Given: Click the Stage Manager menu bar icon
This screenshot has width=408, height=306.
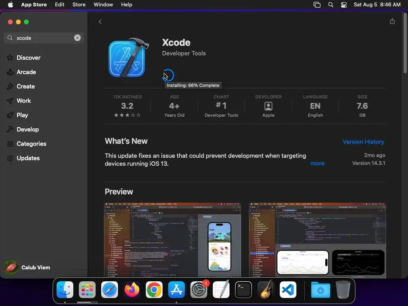Looking at the screenshot, I should (317, 5).
